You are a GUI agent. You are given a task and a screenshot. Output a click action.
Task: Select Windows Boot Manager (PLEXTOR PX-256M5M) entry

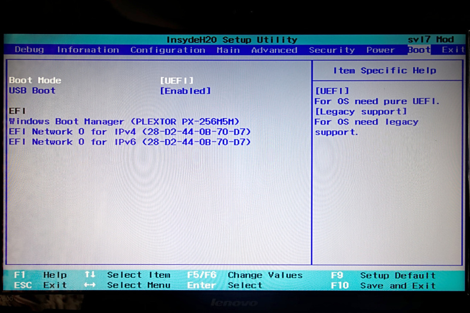point(124,122)
